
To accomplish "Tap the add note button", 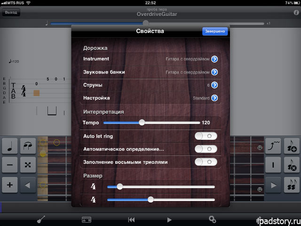I will click(292, 146).
